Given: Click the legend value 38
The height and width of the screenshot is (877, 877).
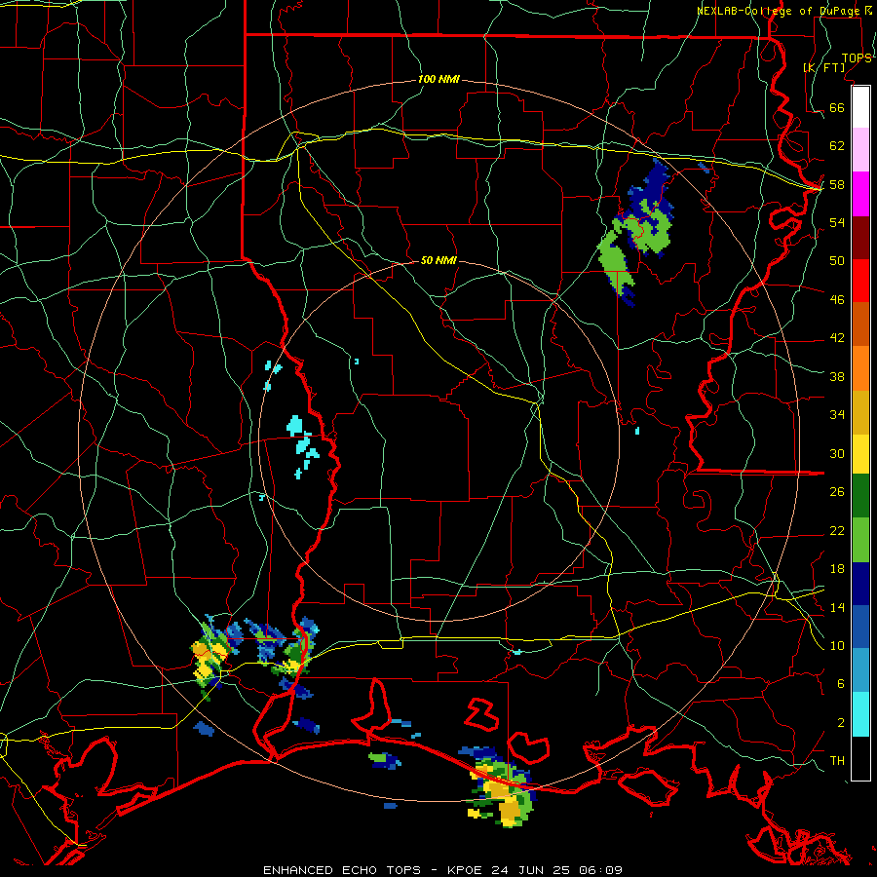Looking at the screenshot, I should pos(837,376).
